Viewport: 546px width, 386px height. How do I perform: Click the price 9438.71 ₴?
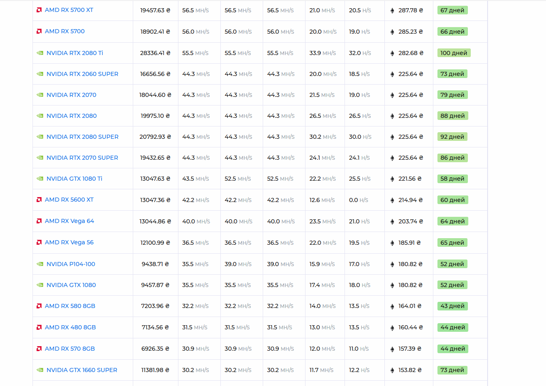click(x=155, y=264)
